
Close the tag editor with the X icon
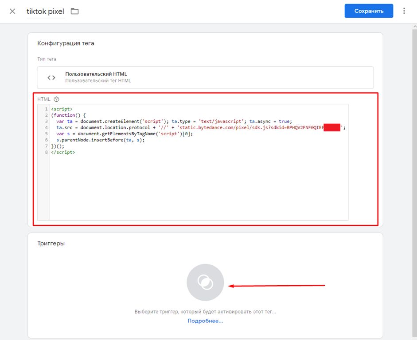tap(12, 11)
